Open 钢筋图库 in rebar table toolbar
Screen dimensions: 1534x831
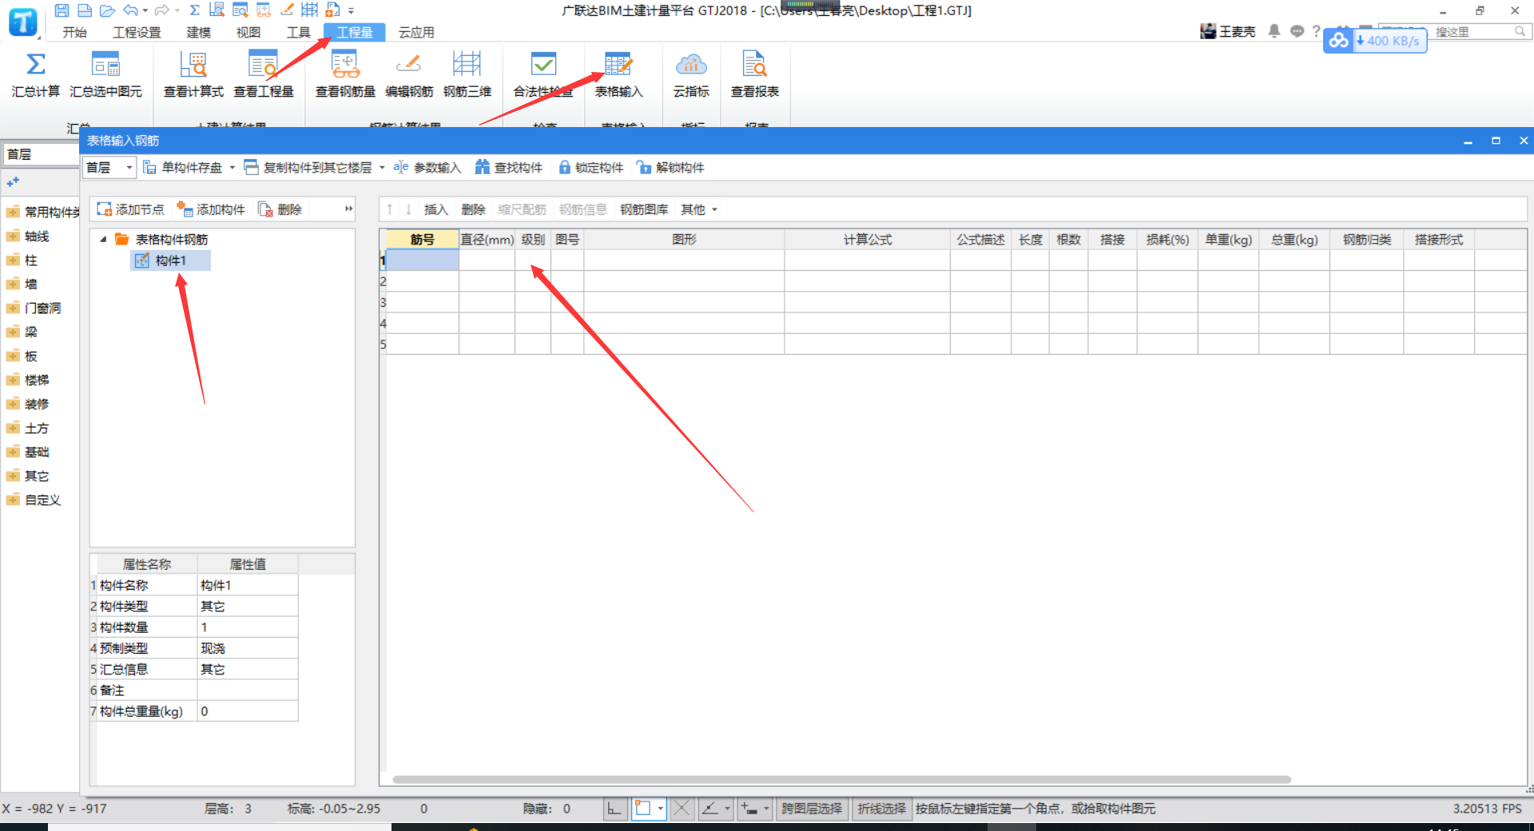(x=644, y=209)
